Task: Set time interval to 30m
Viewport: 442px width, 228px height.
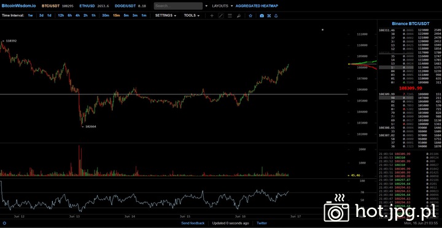Action: [x=106, y=15]
